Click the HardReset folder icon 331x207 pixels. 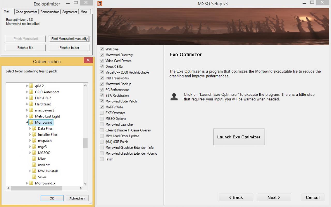coord(31,104)
